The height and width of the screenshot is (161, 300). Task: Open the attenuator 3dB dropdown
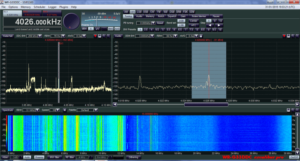20,158
